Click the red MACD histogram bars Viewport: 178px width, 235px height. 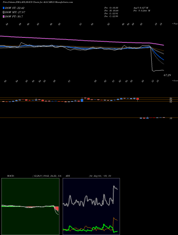tap(57, 208)
